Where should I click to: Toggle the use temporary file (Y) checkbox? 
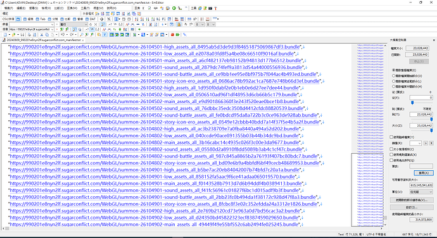391,137
